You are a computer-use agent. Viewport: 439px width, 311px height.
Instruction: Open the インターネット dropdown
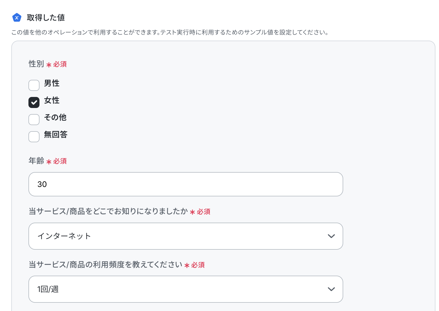pos(186,236)
